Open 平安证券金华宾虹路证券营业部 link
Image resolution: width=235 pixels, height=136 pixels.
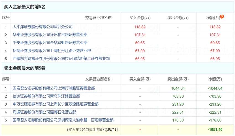click(50, 43)
